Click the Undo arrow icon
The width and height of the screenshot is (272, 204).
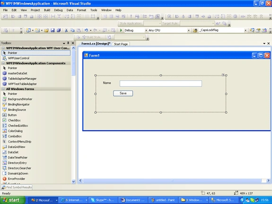[x=86, y=30]
